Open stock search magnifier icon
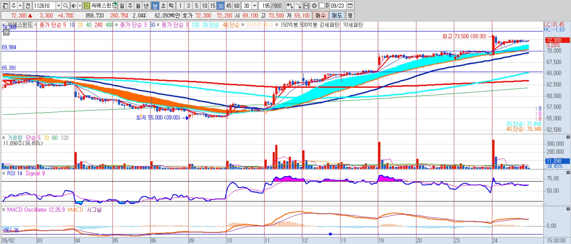Viewport: 571px width, 244px height. point(65,6)
